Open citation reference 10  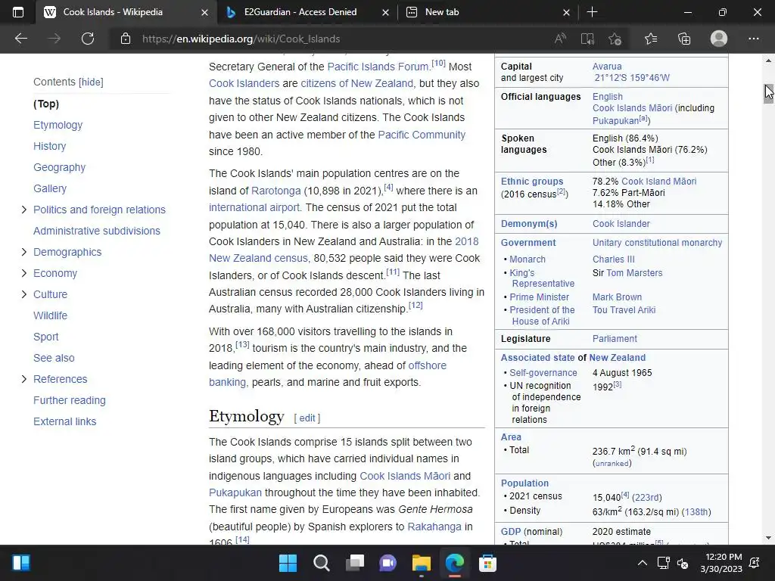coord(438,64)
